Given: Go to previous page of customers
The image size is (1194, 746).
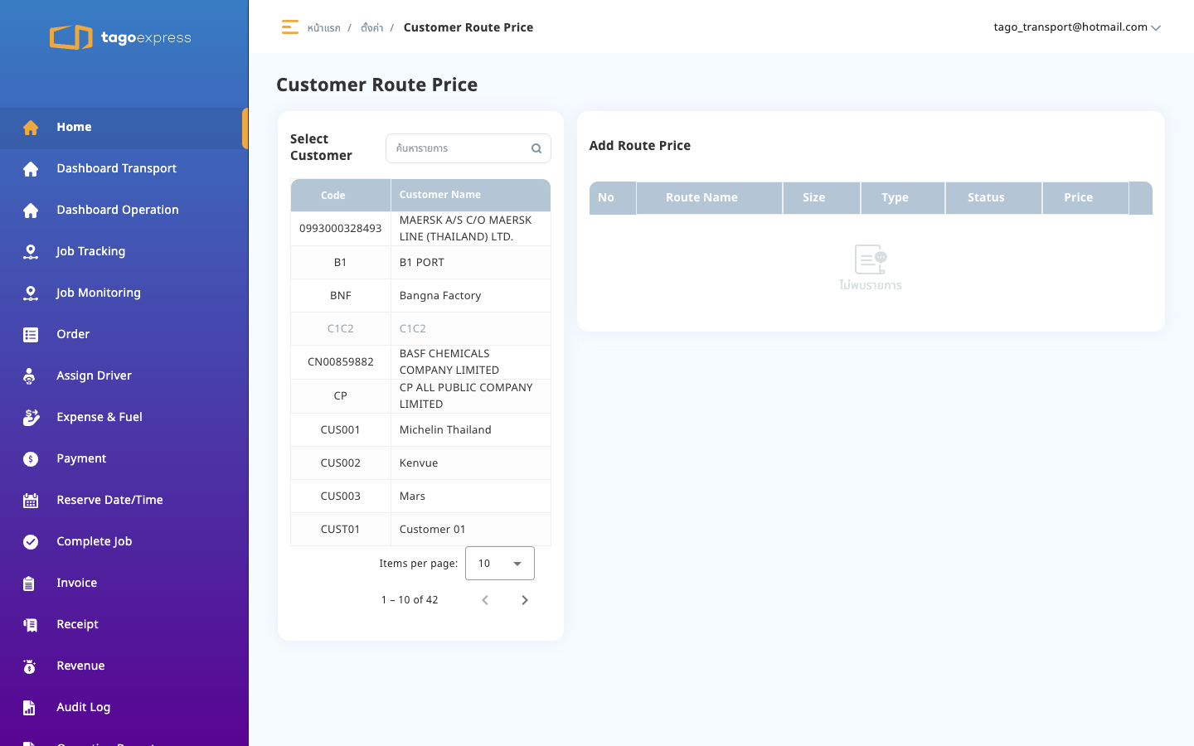Looking at the screenshot, I should pyautogui.click(x=485, y=600).
